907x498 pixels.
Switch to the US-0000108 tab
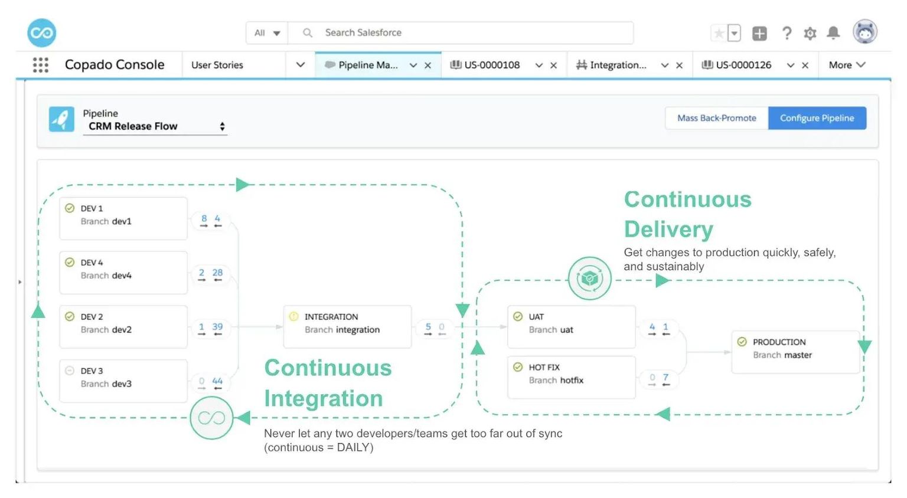pos(485,65)
